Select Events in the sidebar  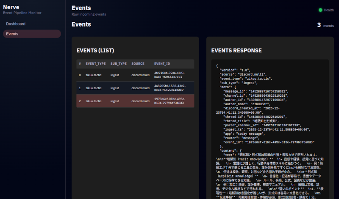(x=12, y=34)
